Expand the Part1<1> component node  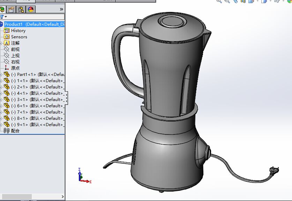point(1,75)
